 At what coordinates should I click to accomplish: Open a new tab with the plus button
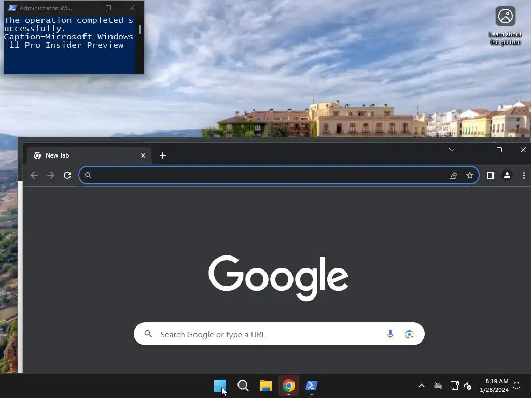pyautogui.click(x=162, y=155)
